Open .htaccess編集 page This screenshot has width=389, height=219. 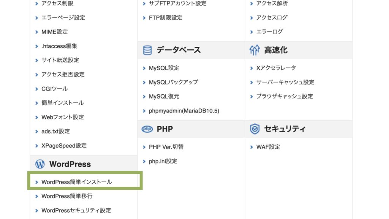click(59, 46)
